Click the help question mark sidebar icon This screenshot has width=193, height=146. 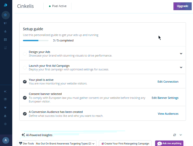[5, 99]
